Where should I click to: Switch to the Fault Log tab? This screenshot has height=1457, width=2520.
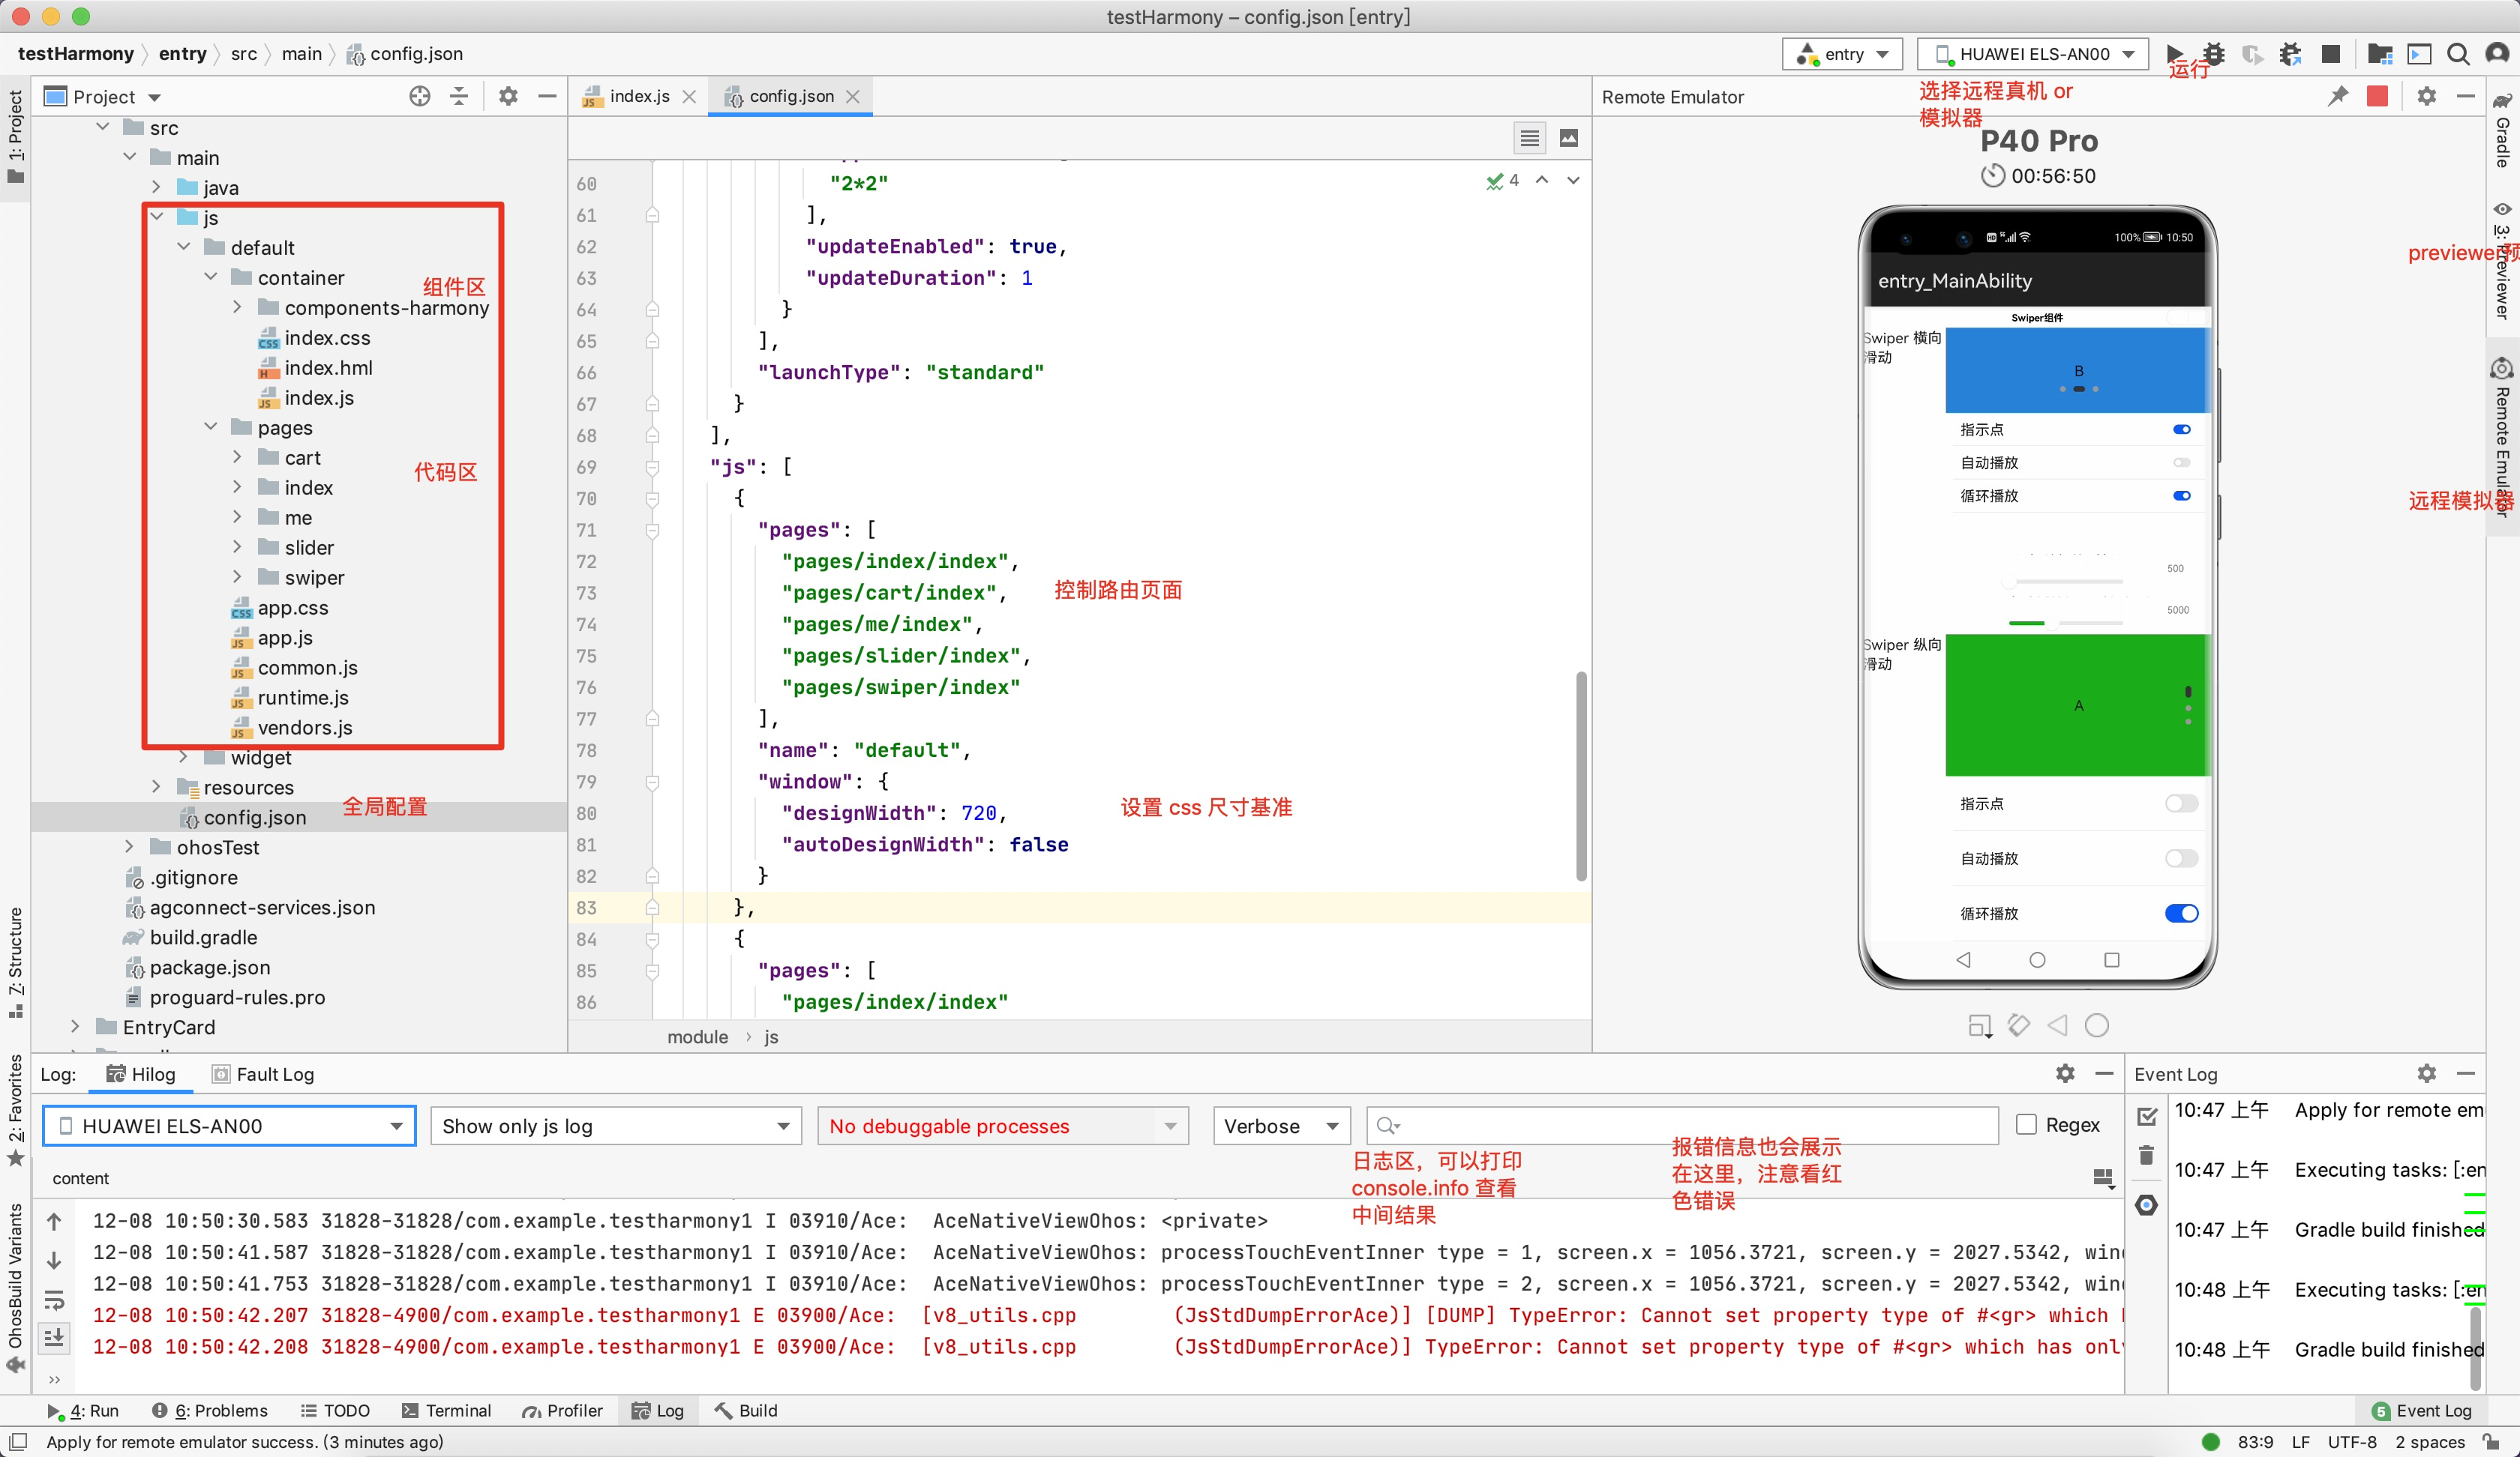pyautogui.click(x=263, y=1074)
